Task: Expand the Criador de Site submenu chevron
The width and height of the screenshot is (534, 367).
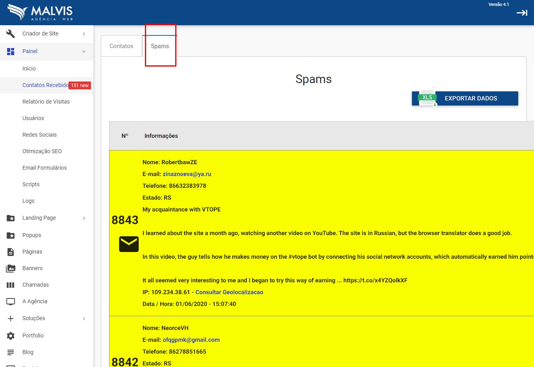Action: [x=84, y=34]
